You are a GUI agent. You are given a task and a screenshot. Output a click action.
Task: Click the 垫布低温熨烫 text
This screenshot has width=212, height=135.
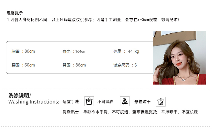tap(144, 112)
